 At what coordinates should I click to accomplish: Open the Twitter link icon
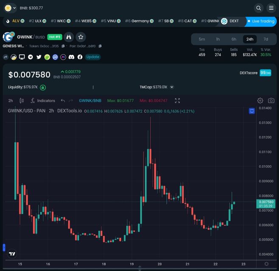click(39, 57)
